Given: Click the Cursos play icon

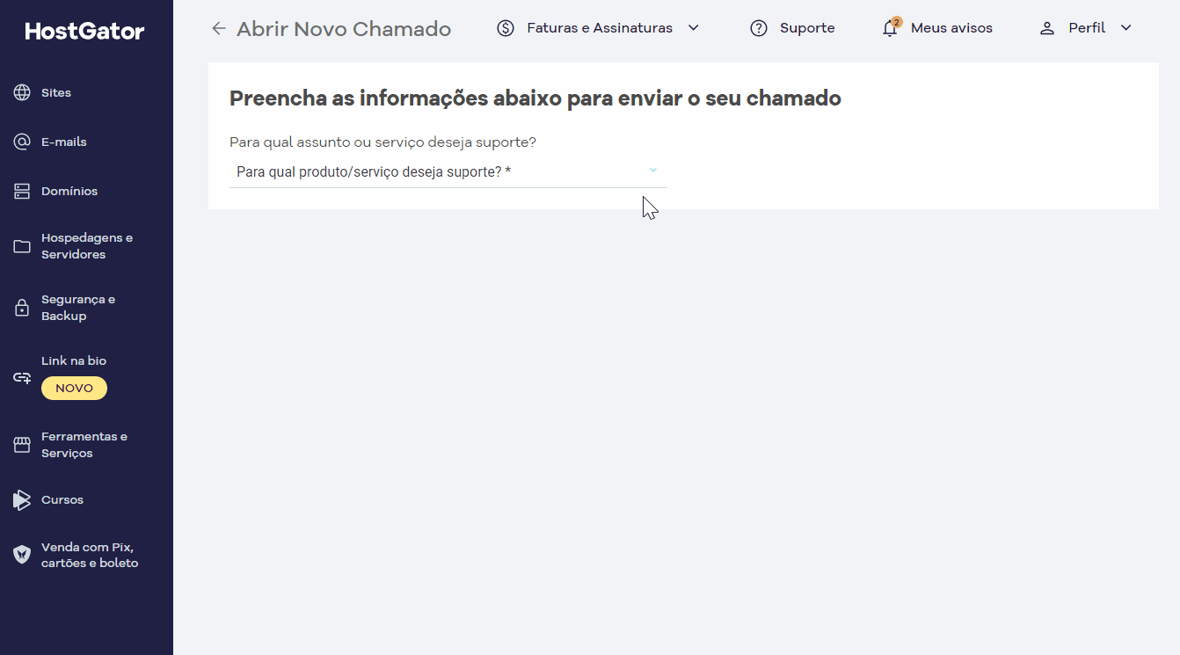Looking at the screenshot, I should [22, 499].
